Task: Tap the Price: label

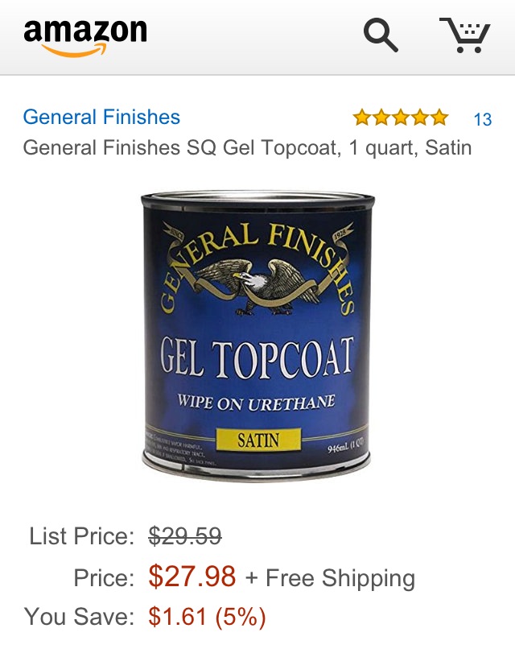Action: tap(104, 577)
